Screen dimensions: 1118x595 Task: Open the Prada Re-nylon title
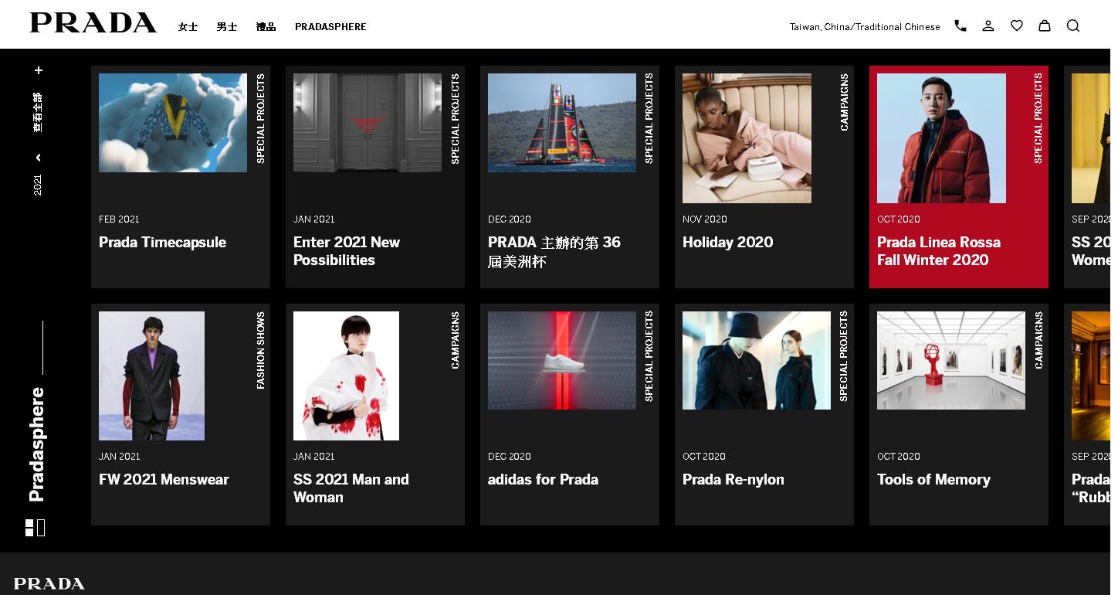click(733, 479)
